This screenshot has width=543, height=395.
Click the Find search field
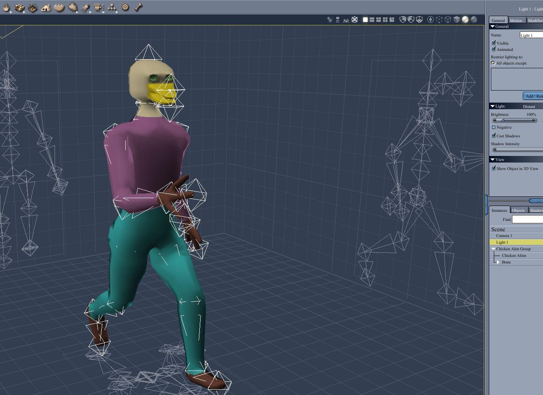(x=527, y=220)
